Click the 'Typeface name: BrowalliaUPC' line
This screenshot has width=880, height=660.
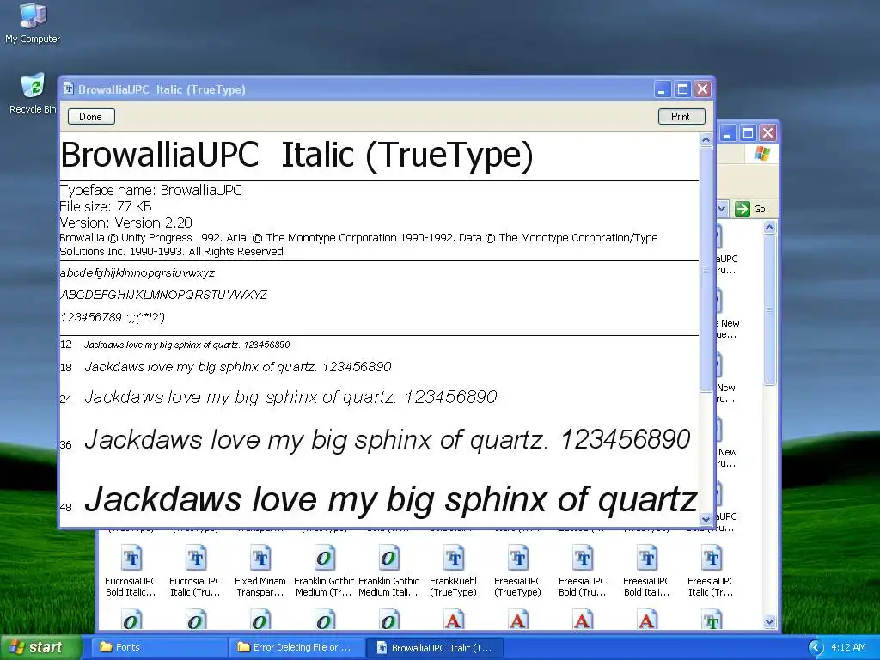[x=151, y=190]
